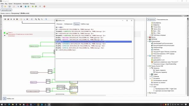Open the Инструменты menu
189x106 pixels.
point(17,4)
